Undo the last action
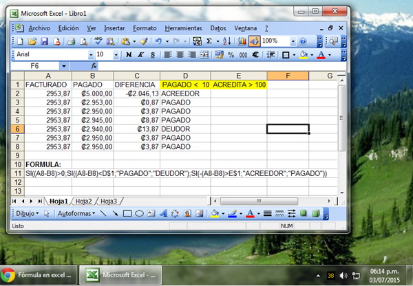The image size is (413, 286). tap(158, 41)
